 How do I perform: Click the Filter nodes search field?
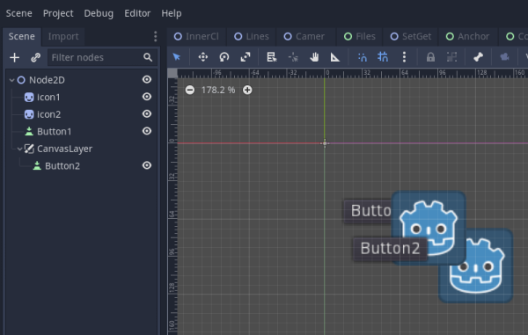(102, 57)
